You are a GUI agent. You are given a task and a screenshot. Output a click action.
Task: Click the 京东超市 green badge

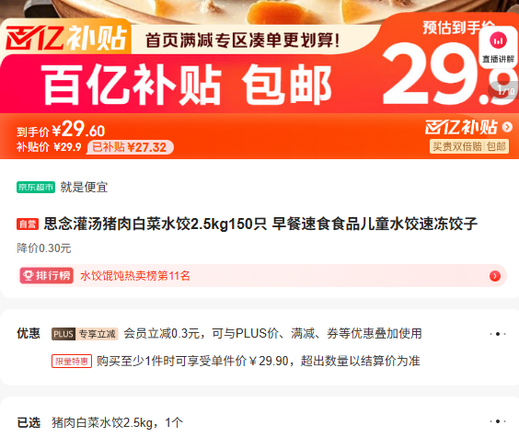coord(36,187)
